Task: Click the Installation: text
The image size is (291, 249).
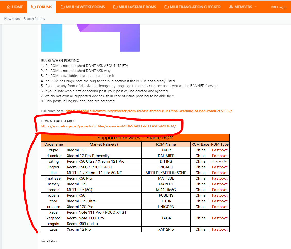Action: pos(50,241)
